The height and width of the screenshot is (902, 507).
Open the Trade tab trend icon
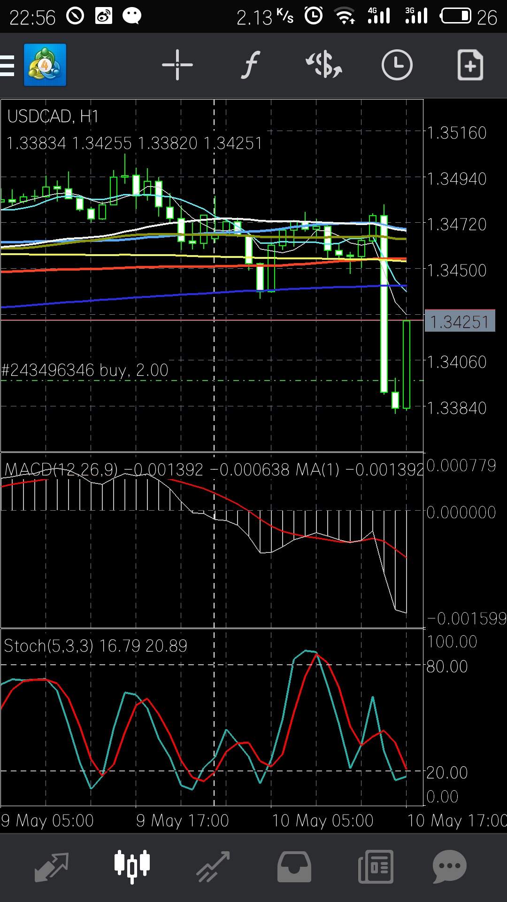213,867
